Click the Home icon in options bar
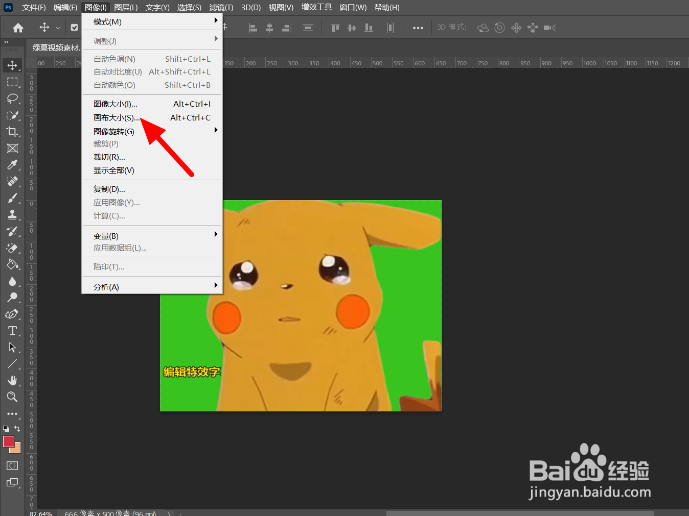Image resolution: width=689 pixels, height=516 pixels. click(18, 28)
